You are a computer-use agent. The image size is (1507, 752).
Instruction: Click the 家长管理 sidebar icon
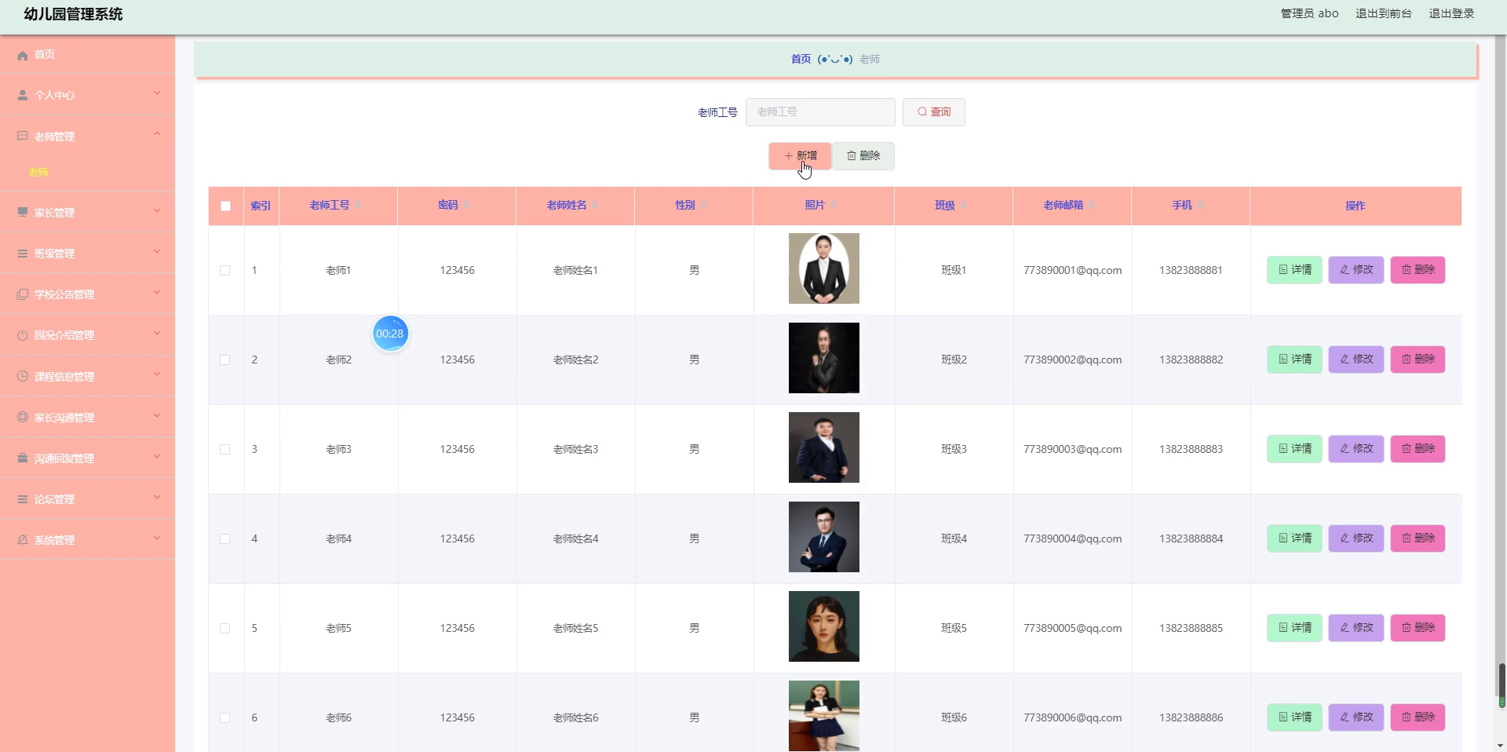(22, 213)
